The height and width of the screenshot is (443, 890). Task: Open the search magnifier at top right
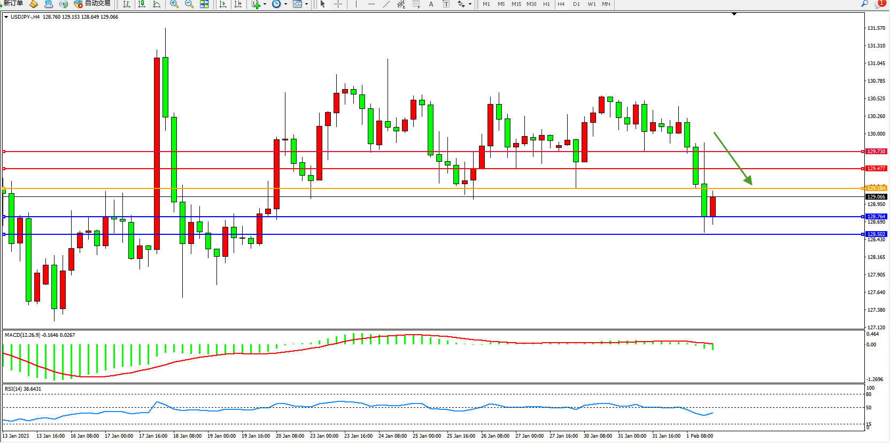click(x=864, y=4)
